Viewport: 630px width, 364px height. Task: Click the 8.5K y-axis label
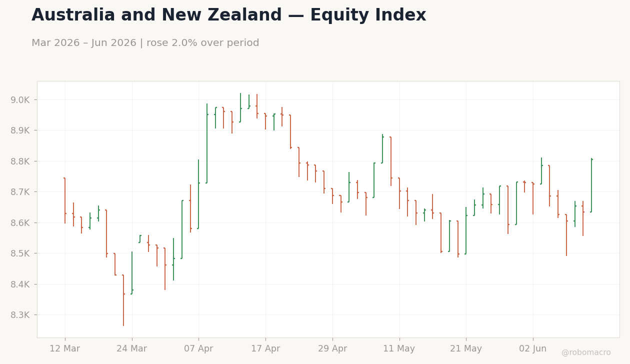[20, 253]
